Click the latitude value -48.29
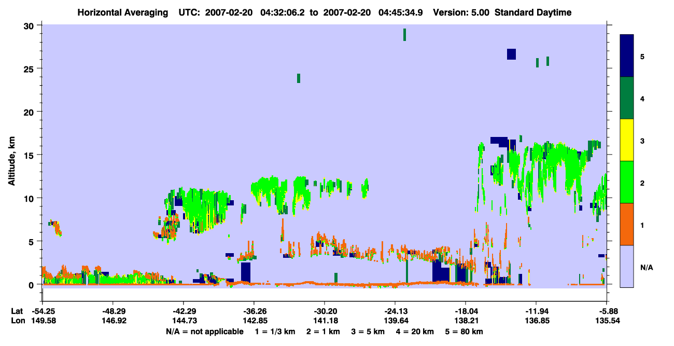 click(x=113, y=311)
